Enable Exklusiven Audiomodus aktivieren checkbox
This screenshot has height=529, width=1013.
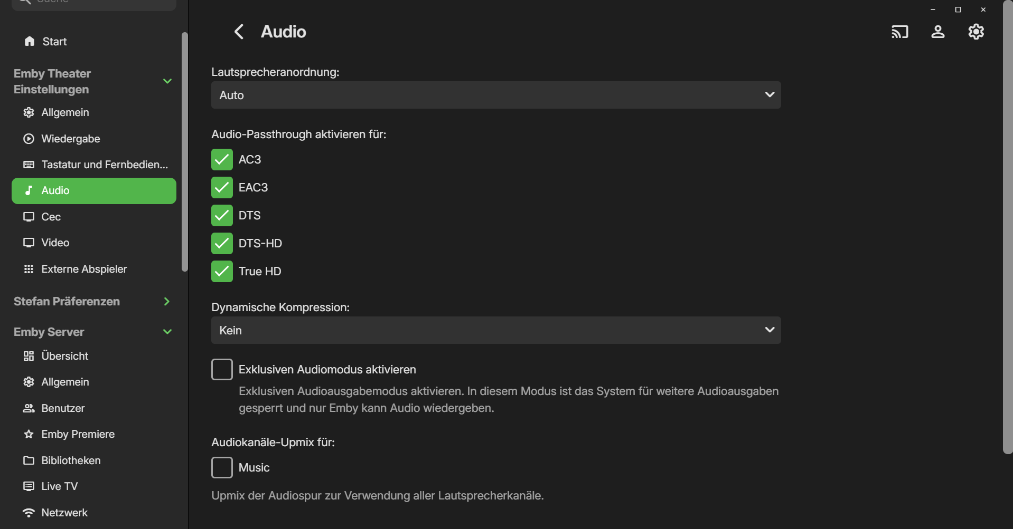point(222,370)
